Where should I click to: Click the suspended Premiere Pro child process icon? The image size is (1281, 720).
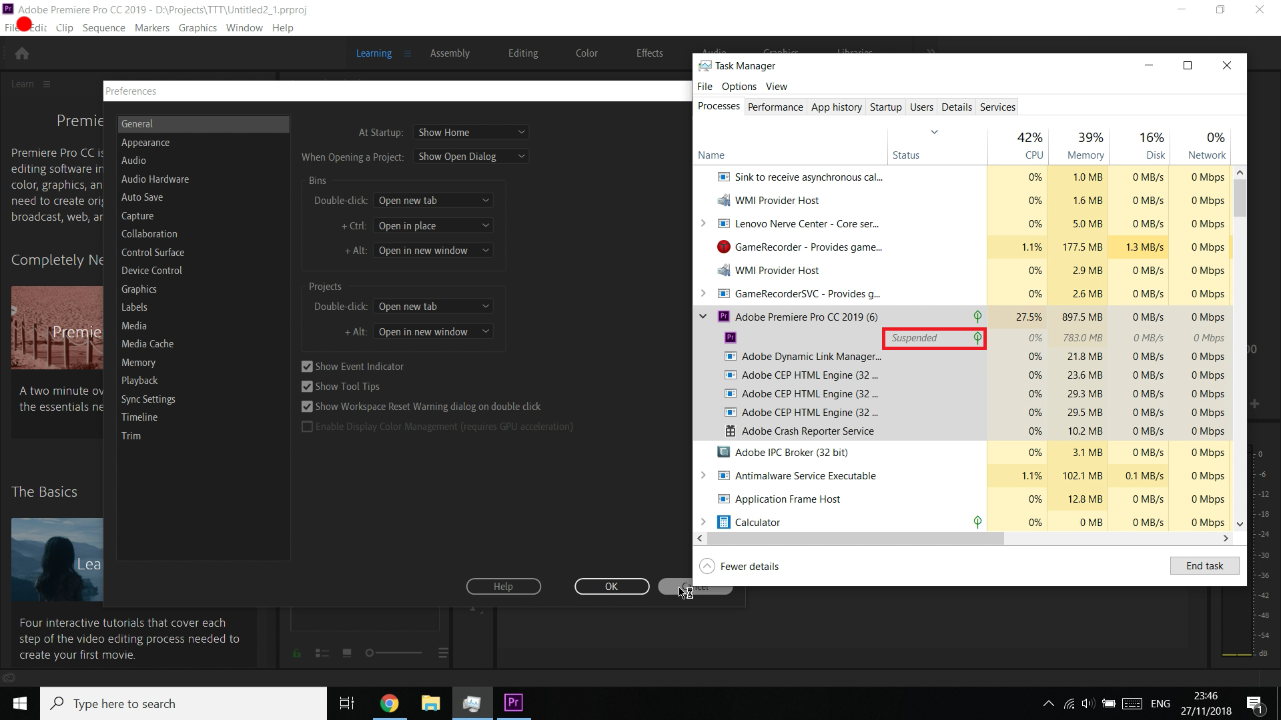[x=731, y=337]
